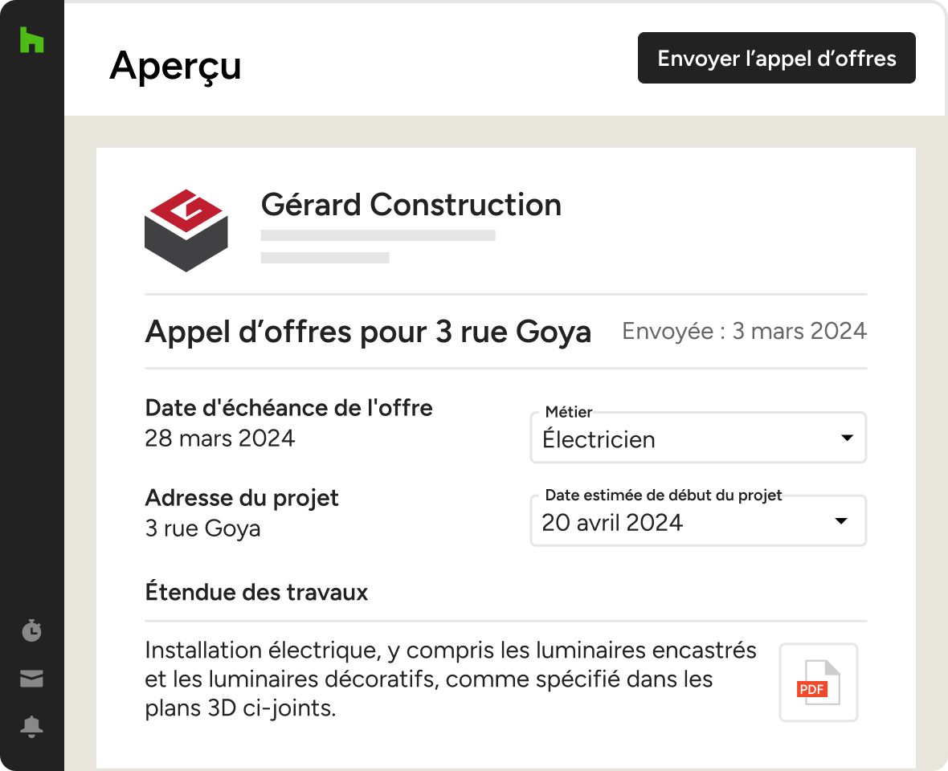This screenshot has height=771, width=948.
Task: Expand the Métier dropdown showing Électricien
Action: coord(698,438)
